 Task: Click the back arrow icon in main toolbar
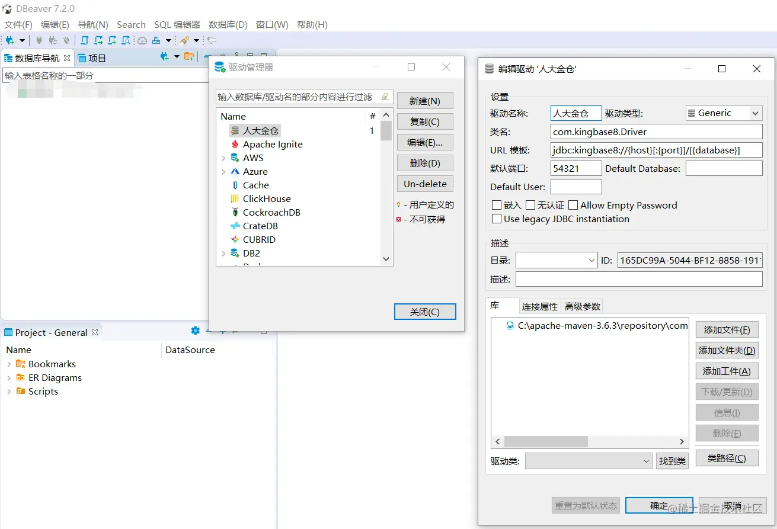pyautogui.click(x=212, y=40)
